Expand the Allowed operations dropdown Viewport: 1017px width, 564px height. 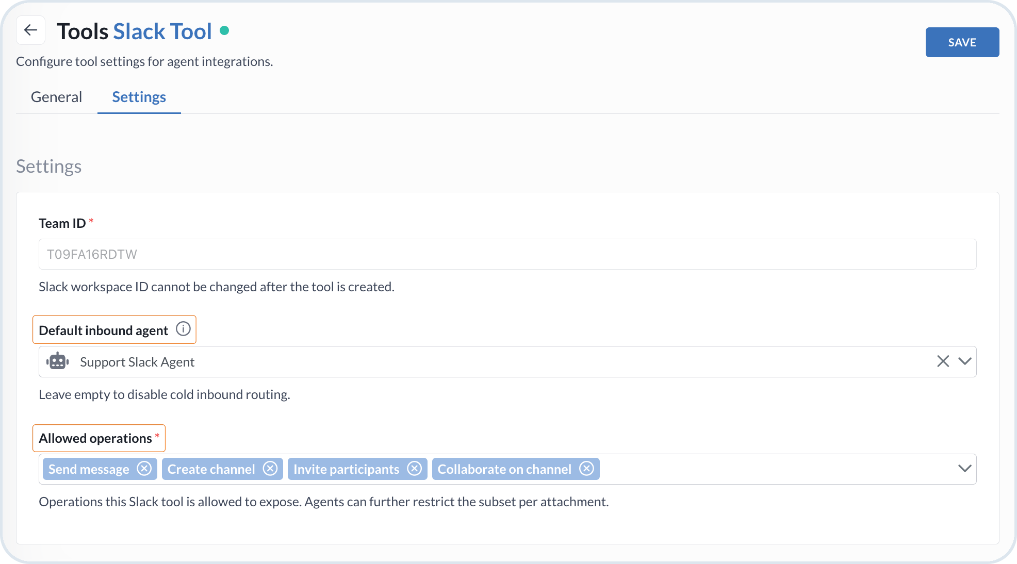965,469
